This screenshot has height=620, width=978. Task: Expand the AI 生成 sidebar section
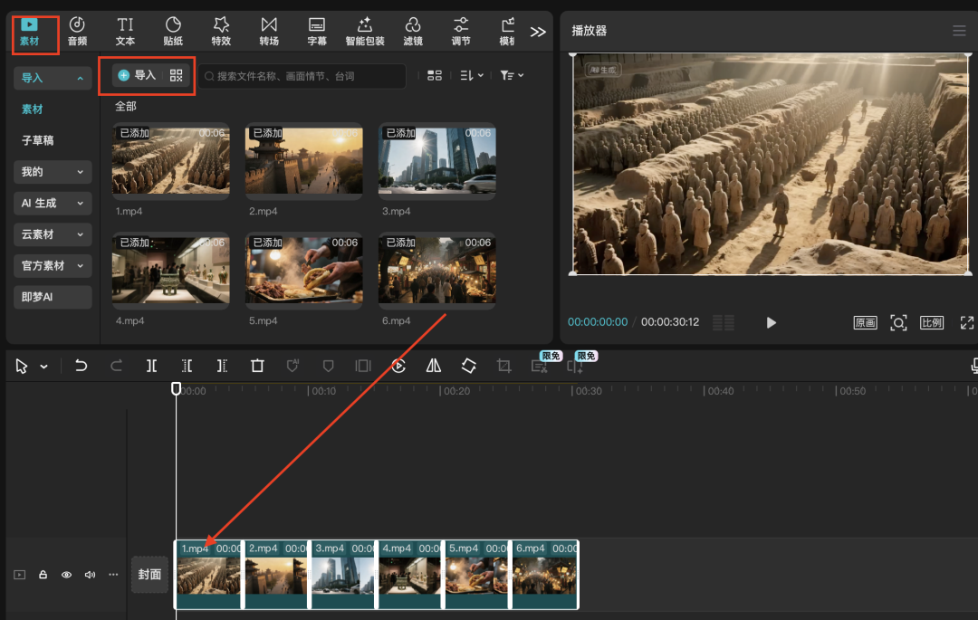point(53,204)
